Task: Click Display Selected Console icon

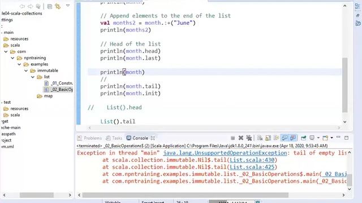Action: pos(312,138)
